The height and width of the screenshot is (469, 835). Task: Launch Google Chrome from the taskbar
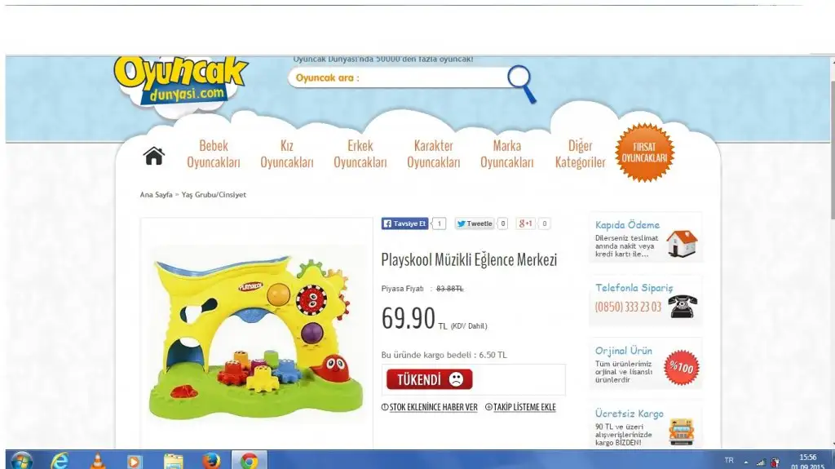249,461
